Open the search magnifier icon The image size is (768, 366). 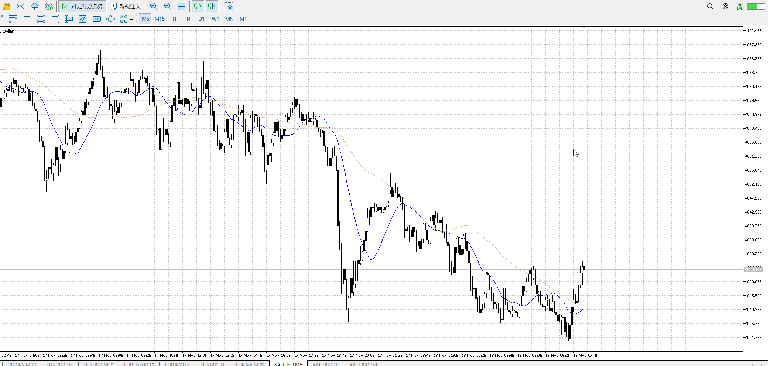pos(710,7)
